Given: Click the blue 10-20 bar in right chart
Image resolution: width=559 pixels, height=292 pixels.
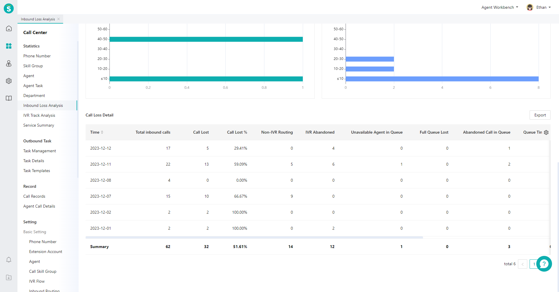Looking at the screenshot, I should (x=370, y=69).
